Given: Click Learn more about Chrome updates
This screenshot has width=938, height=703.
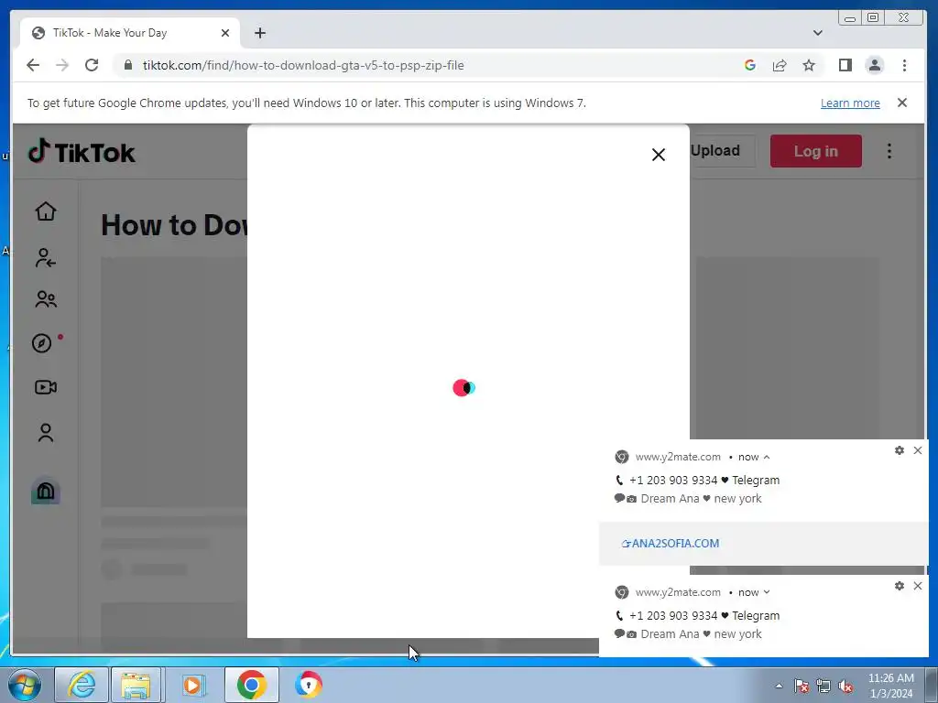Looking at the screenshot, I should 850,103.
